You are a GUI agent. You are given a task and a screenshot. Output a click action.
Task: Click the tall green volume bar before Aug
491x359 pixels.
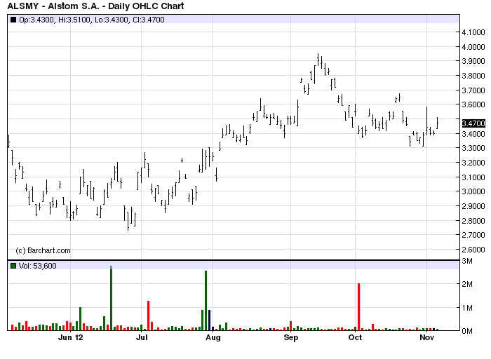click(x=206, y=301)
